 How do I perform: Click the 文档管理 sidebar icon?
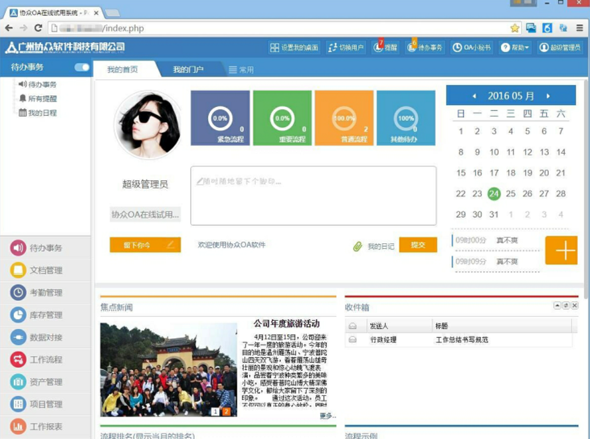(18, 270)
